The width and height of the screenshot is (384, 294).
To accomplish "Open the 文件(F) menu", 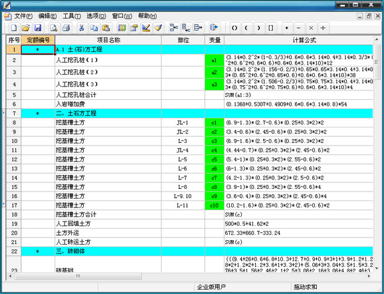I will coord(23,16).
